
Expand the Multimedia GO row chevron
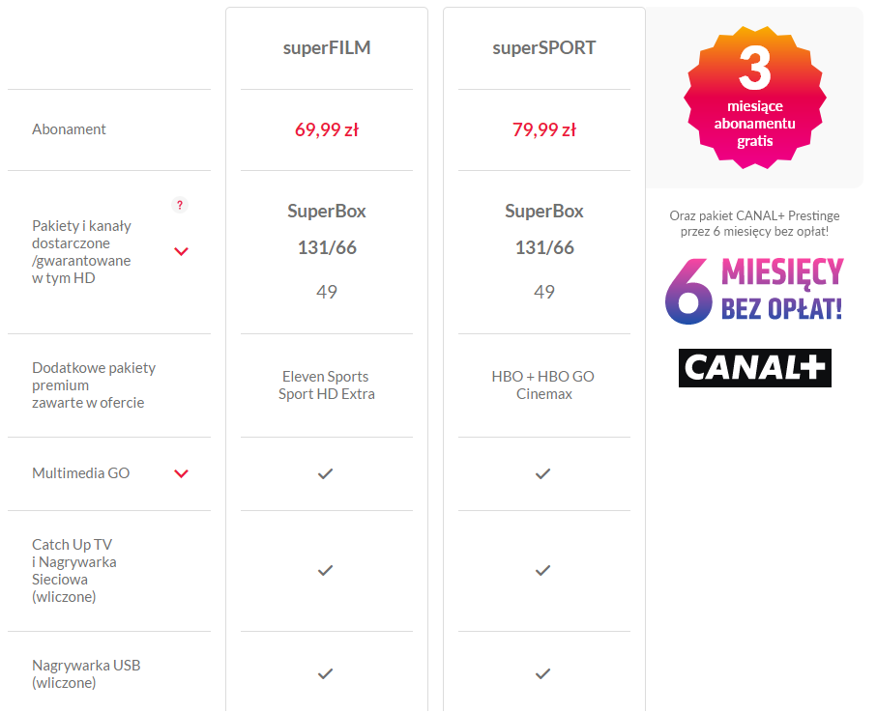click(x=181, y=474)
